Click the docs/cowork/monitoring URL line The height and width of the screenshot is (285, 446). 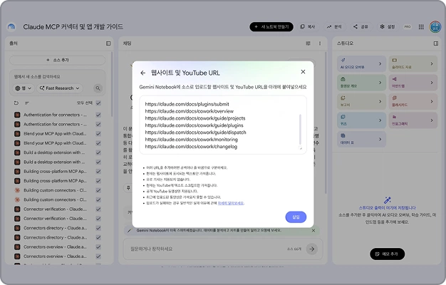191,140
